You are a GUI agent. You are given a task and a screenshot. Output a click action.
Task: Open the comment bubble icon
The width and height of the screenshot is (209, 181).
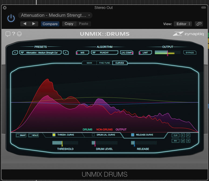(8, 34)
